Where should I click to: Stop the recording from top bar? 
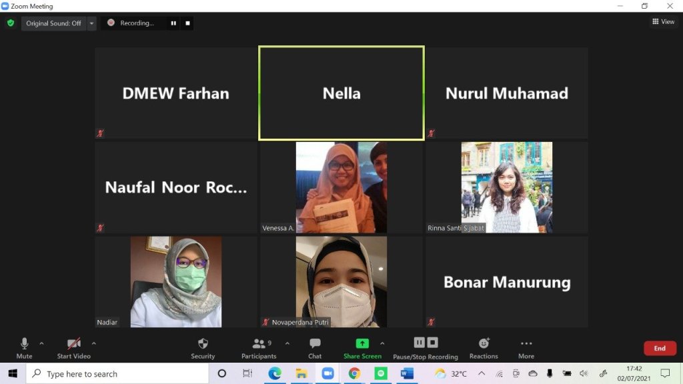click(188, 23)
